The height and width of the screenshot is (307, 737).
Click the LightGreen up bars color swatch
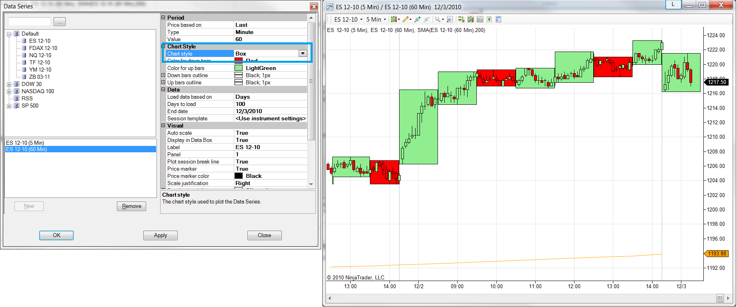pos(239,68)
